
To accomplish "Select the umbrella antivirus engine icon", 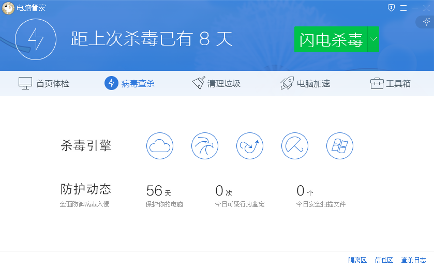I will coord(295,145).
